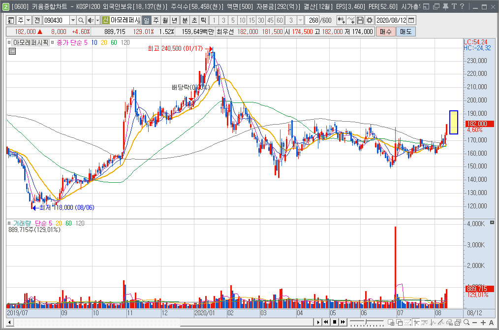Click the 매도 sell button
This screenshot has height=330, width=499.
406,32
